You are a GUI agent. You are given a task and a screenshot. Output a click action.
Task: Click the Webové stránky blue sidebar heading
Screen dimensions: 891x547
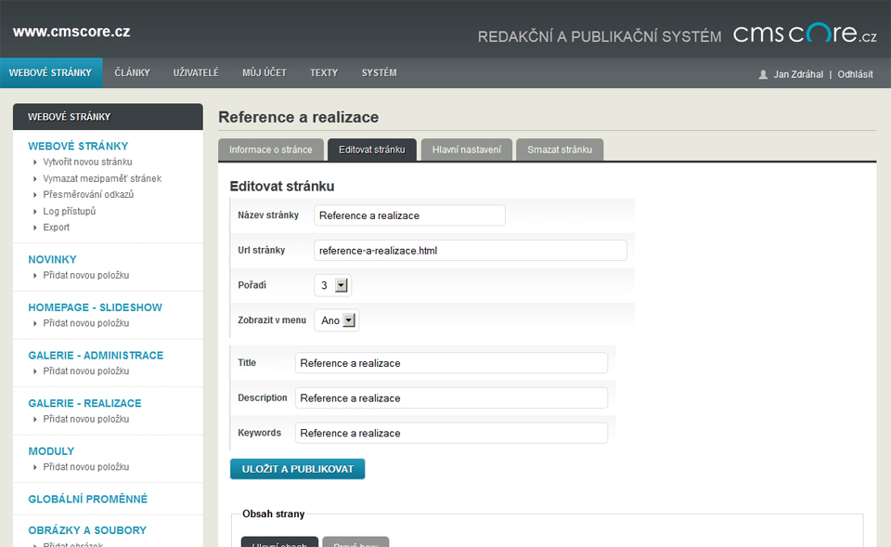pos(78,146)
